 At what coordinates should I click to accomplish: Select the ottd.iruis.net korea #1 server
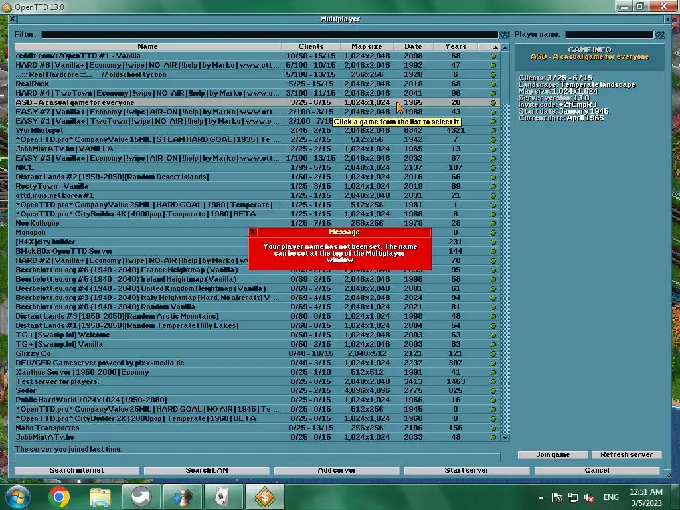click(257, 196)
